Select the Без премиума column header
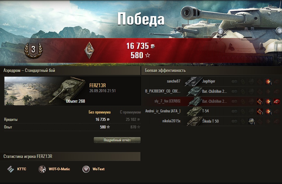282x184 pixels. coord(99,112)
